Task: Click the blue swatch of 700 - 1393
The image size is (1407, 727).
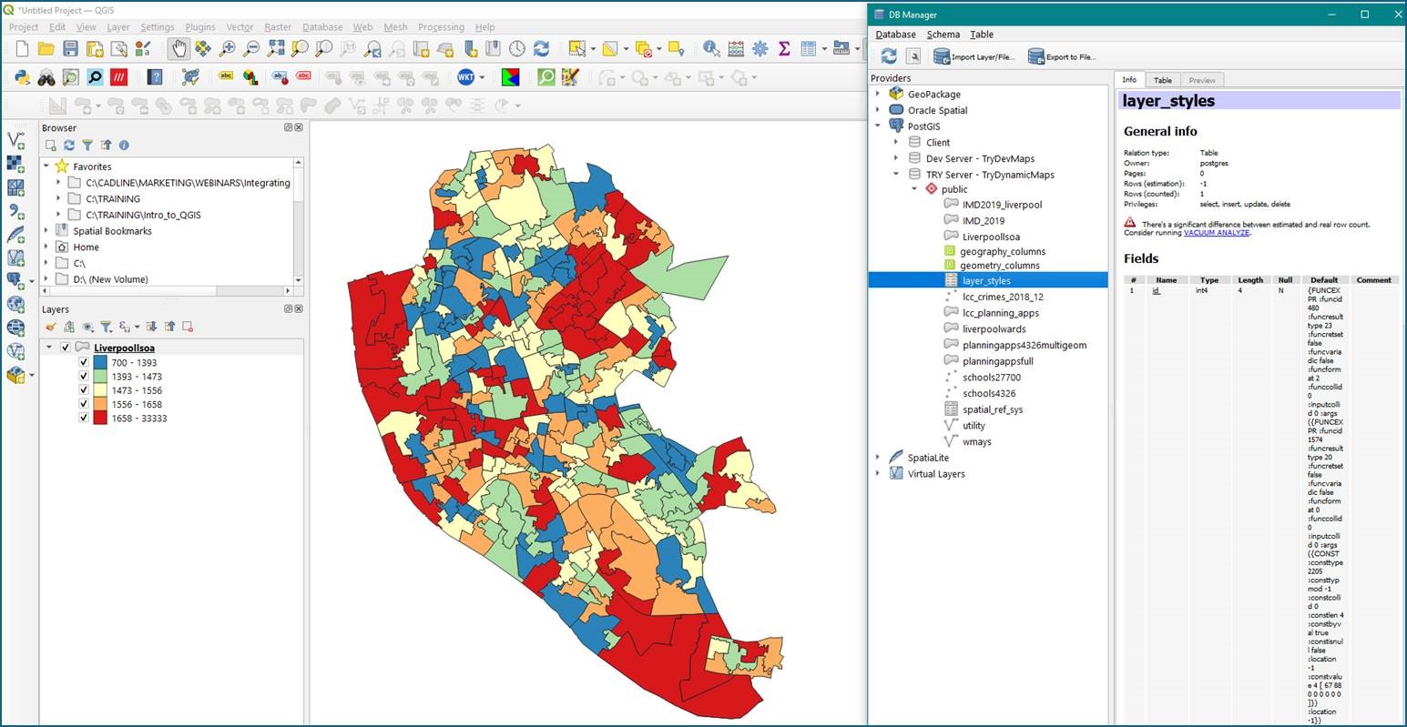Action: pos(101,362)
